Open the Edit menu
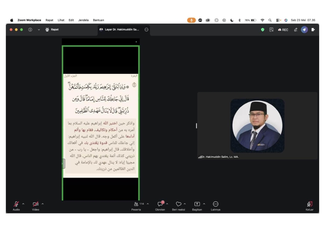This screenshot has width=325, height=230. [x=71, y=20]
